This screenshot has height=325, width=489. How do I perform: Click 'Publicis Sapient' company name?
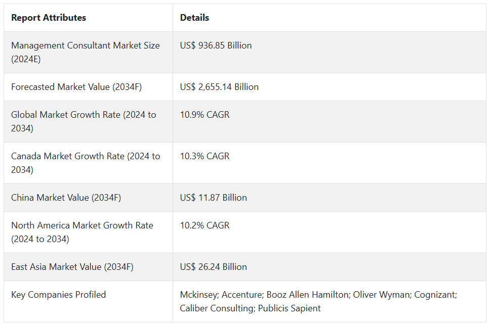tap(290, 308)
